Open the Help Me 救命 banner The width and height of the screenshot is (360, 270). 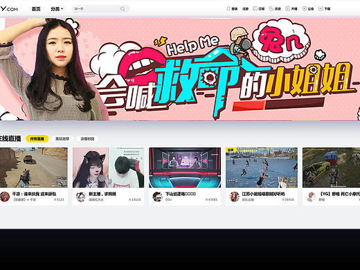180,69
